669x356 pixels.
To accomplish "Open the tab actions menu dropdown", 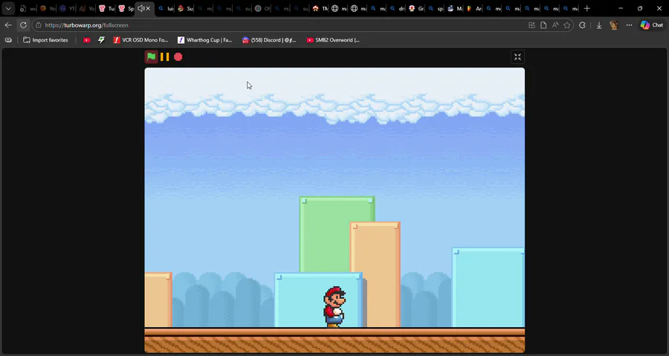I will coord(8,8).
